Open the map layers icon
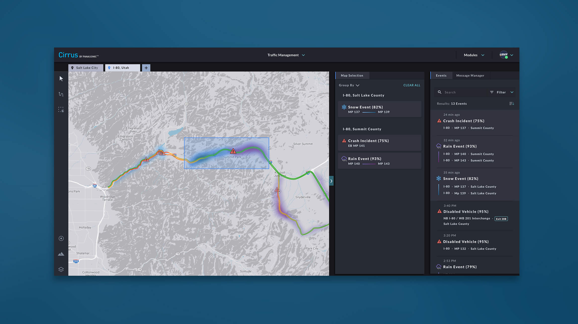 [x=61, y=269]
